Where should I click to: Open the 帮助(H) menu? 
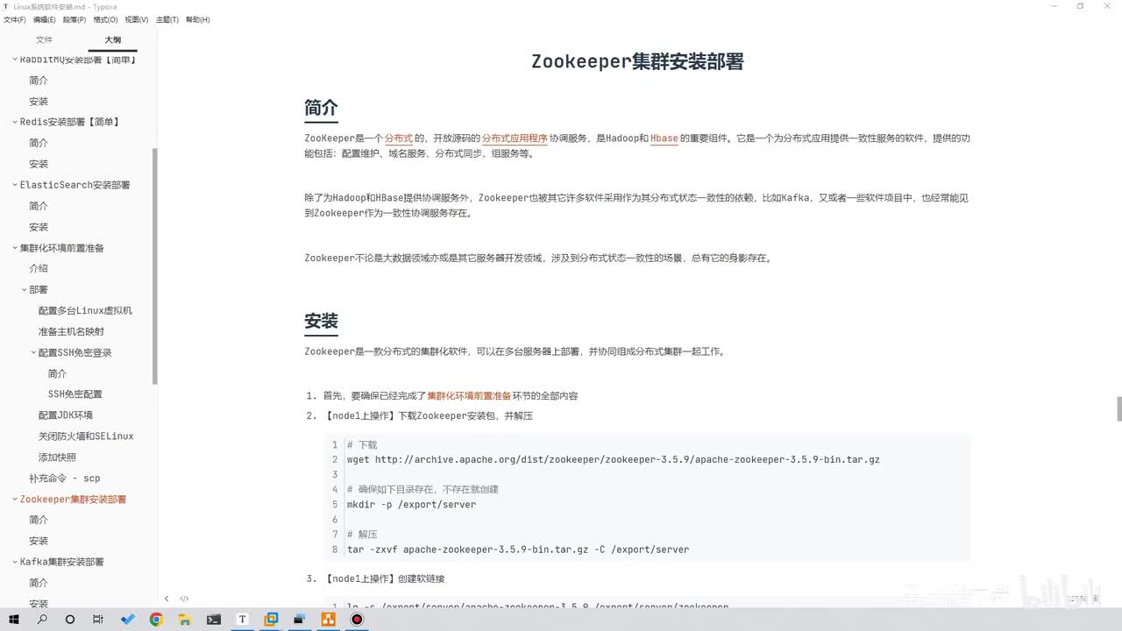(198, 19)
